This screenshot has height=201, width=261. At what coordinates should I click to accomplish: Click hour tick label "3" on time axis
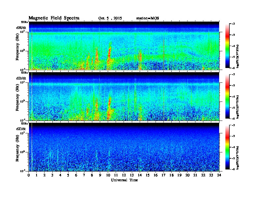pos(52,175)
